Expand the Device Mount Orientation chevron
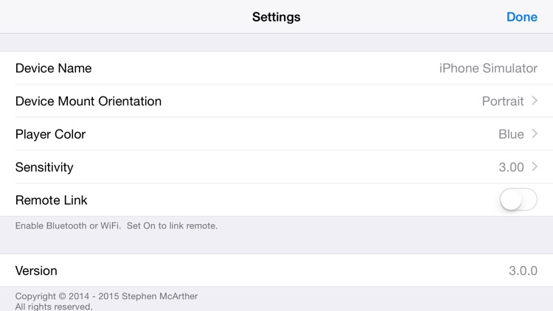Image resolution: width=553 pixels, height=311 pixels. click(x=535, y=101)
